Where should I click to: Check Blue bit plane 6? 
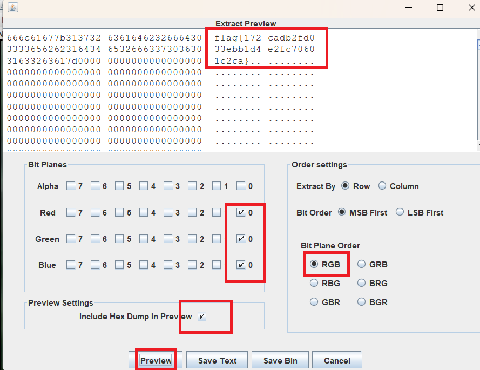tap(95, 265)
